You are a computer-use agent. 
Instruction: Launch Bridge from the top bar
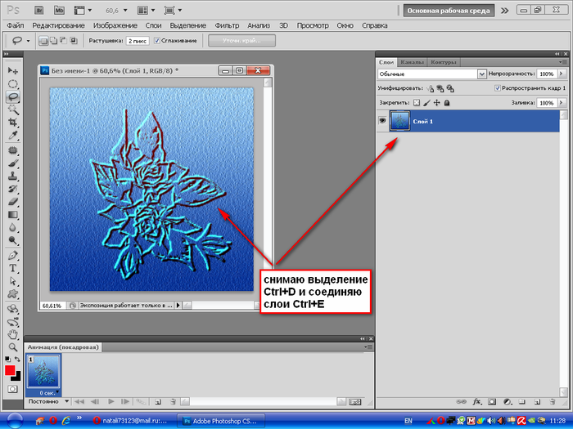coord(39,10)
